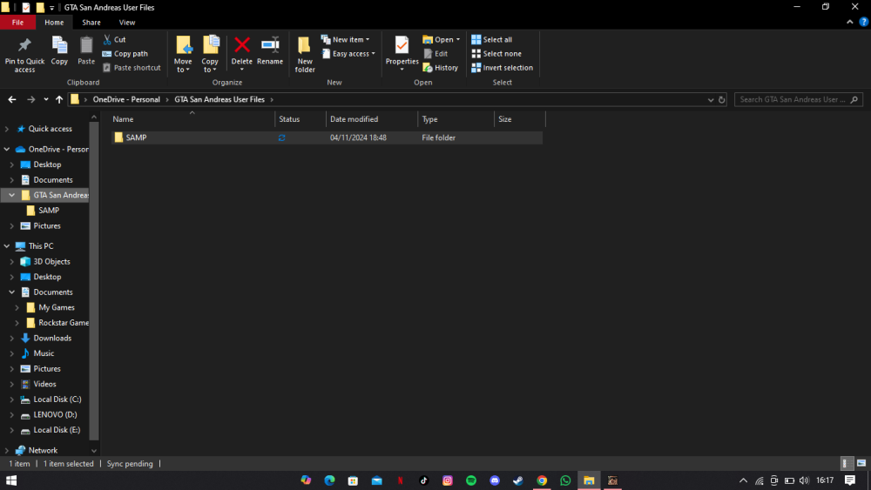This screenshot has width=871, height=490.
Task: Click the navigation pane scrollbar
Action: (x=94, y=283)
